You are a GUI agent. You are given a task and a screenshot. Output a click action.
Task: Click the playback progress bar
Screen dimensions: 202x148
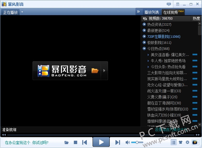[101, 135]
